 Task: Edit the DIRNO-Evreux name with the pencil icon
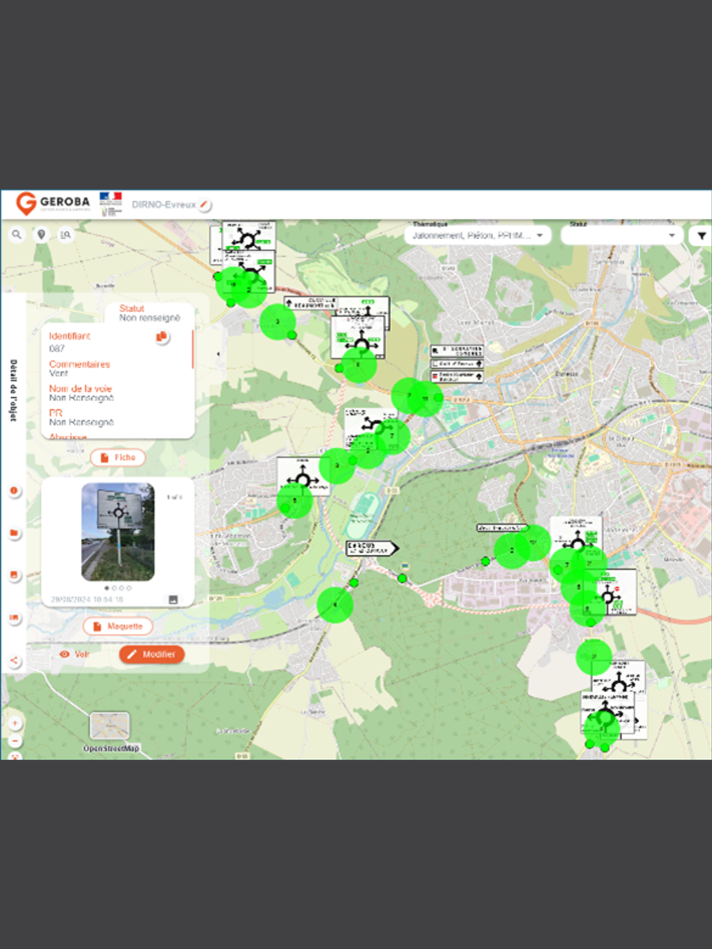pyautogui.click(x=205, y=205)
